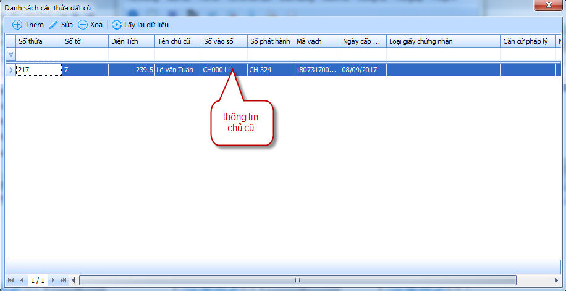Click the Lấy lại dữ liệu refresh icon
This screenshot has height=291, width=566.
pos(117,25)
